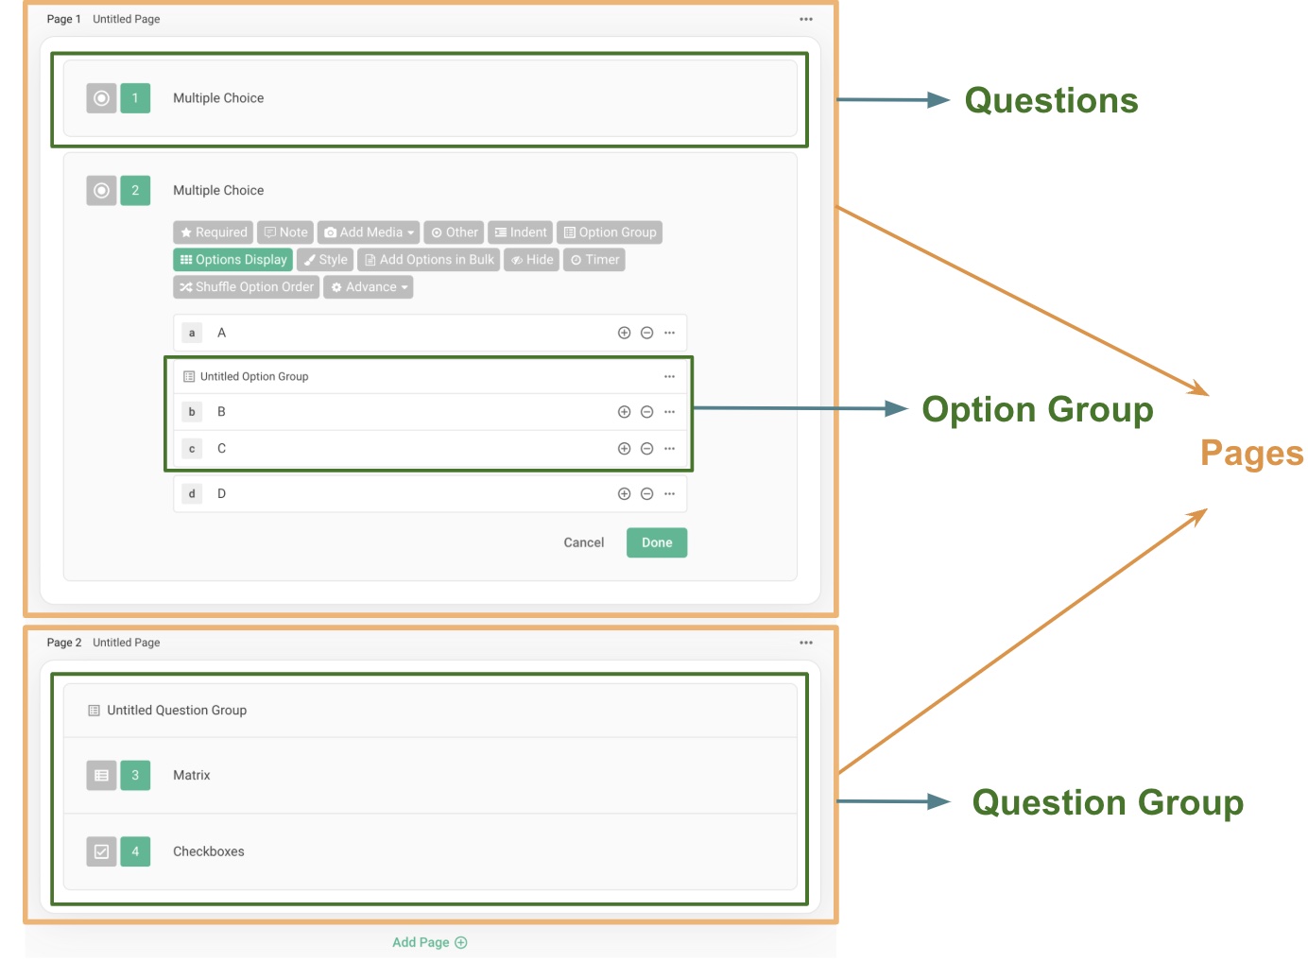Viewport: 1308px width, 962px height.
Task: Click the Checkboxes question type icon
Action: tap(101, 850)
